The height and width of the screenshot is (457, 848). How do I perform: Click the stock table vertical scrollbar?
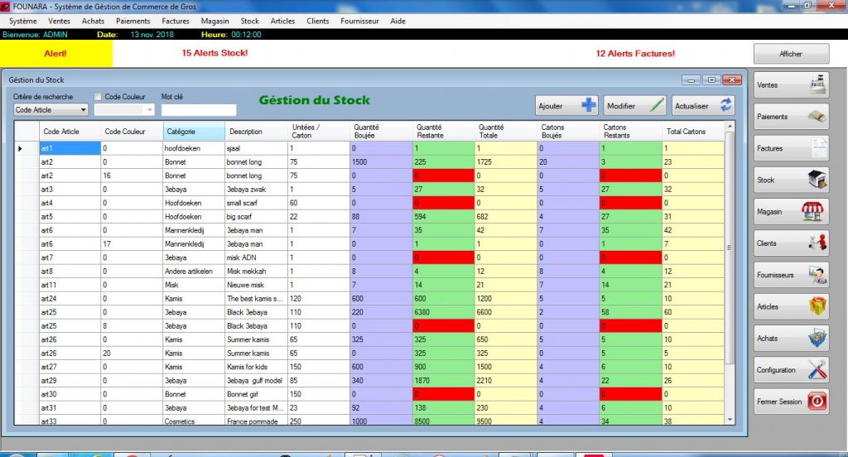(730, 248)
